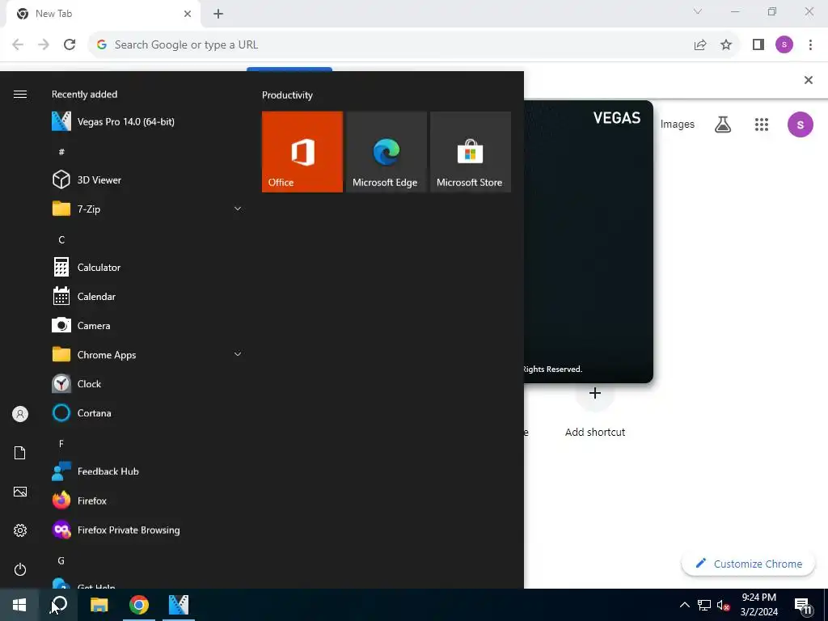Image resolution: width=828 pixels, height=621 pixels.
Task: Expand Chrome Apps folder chevron
Action: pos(238,354)
